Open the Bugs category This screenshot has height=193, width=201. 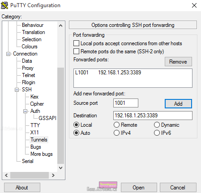36,147
